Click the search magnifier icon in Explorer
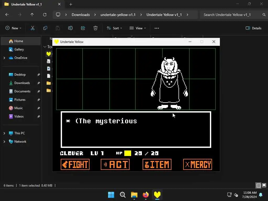The width and height of the screenshot is (268, 201). [264, 15]
